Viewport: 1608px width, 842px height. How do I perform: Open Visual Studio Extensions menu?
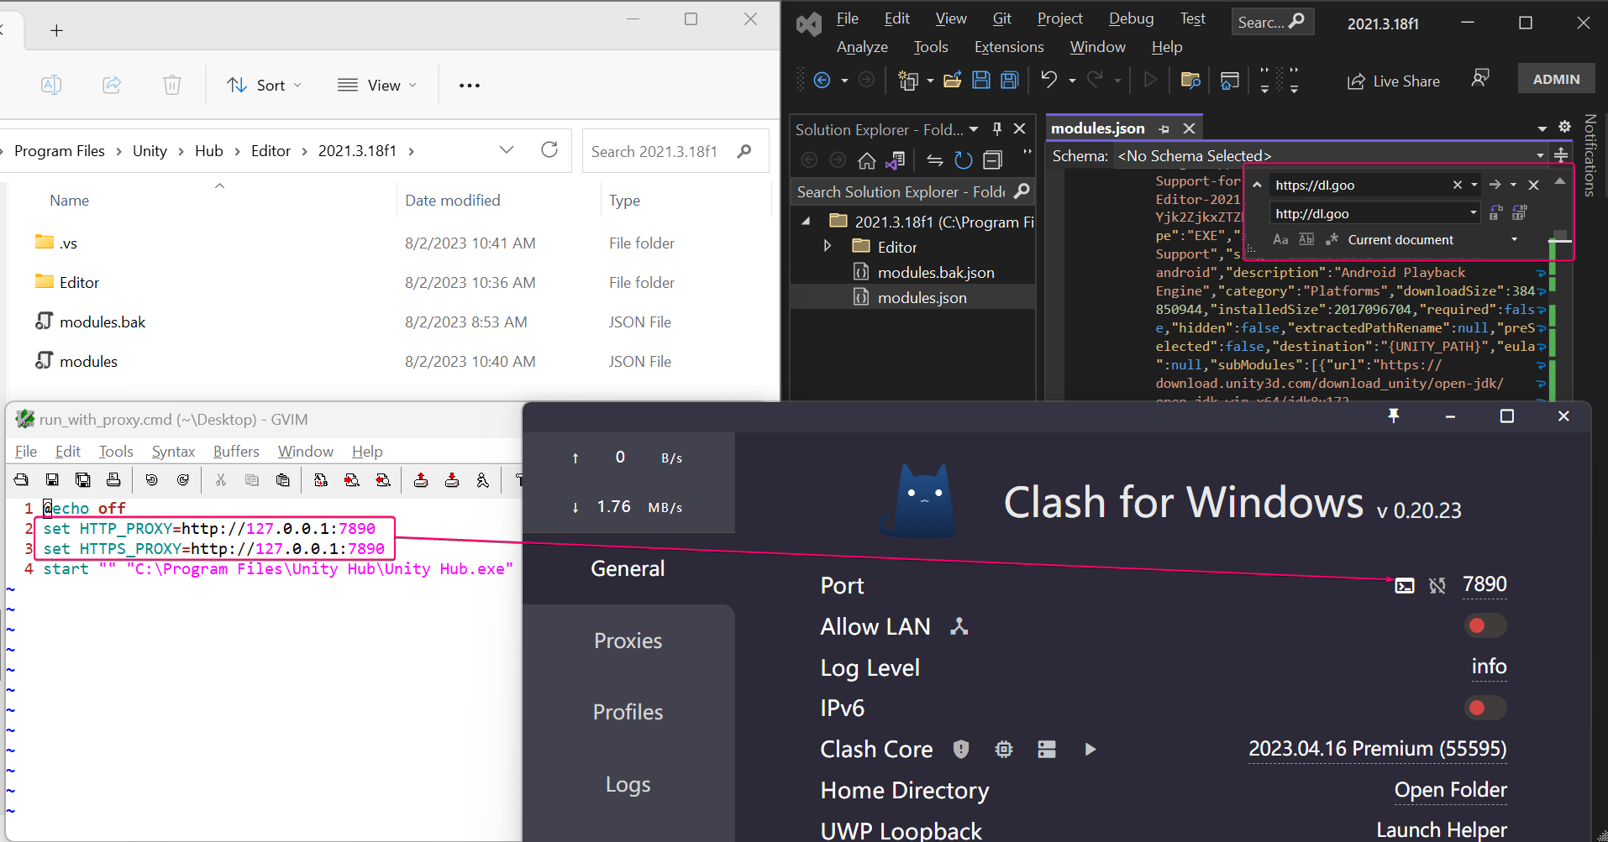point(1009,47)
